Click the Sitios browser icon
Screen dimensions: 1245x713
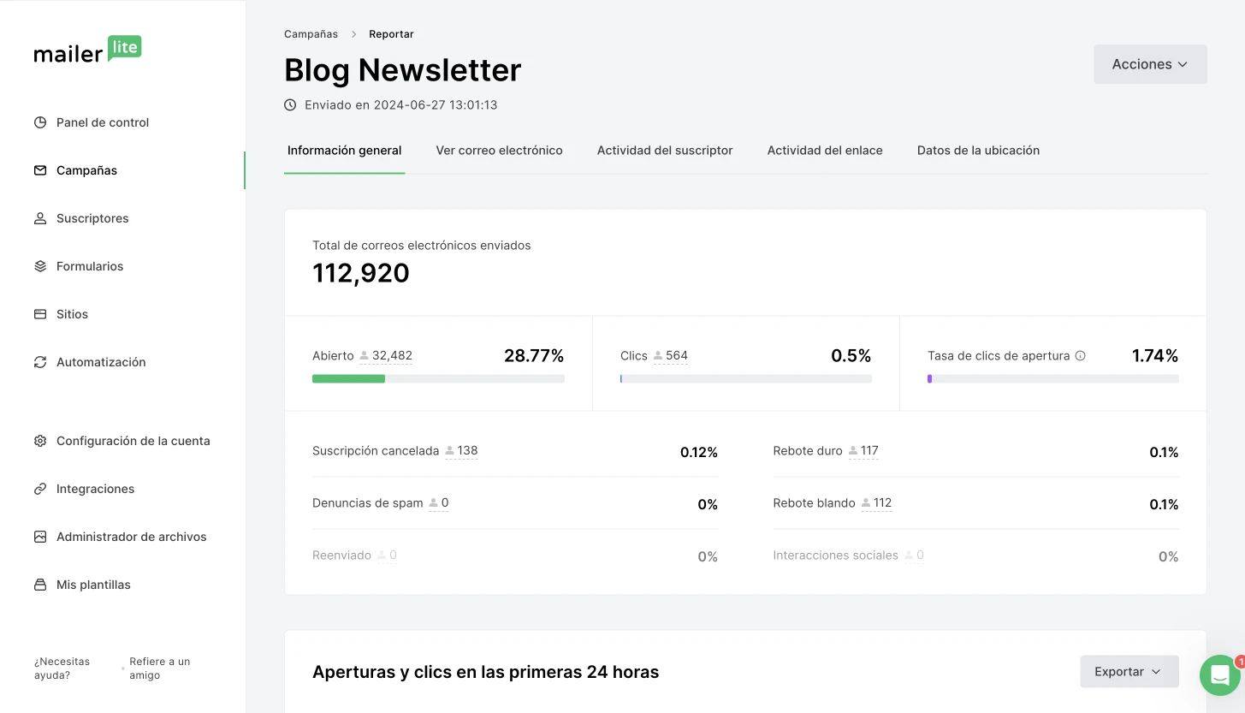(x=40, y=314)
